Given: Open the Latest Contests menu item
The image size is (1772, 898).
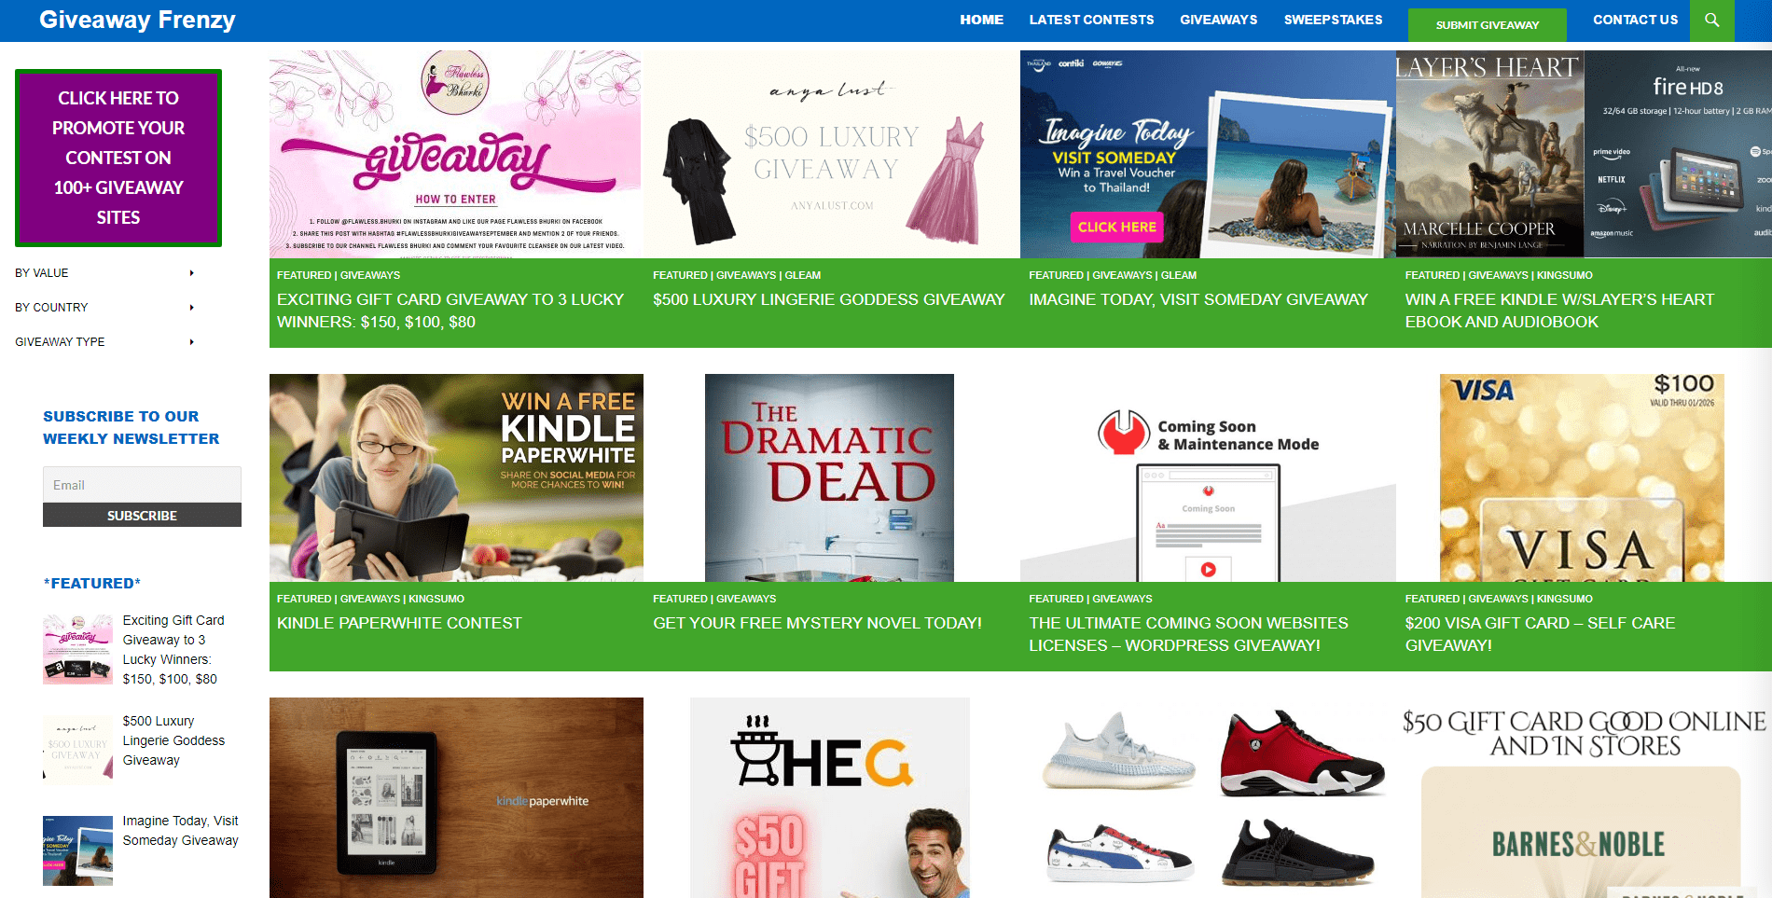Looking at the screenshot, I should (1091, 20).
